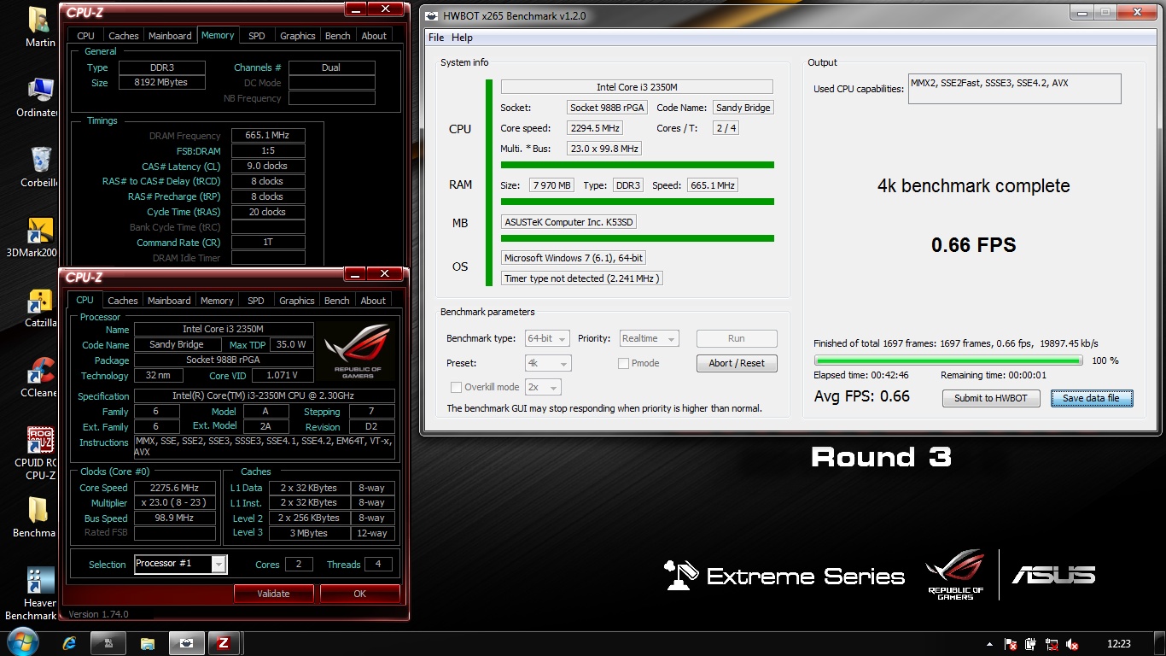Viewport: 1166px width, 656px height.
Task: Open Internet Explorer from the taskbar
Action: pyautogui.click(x=70, y=644)
